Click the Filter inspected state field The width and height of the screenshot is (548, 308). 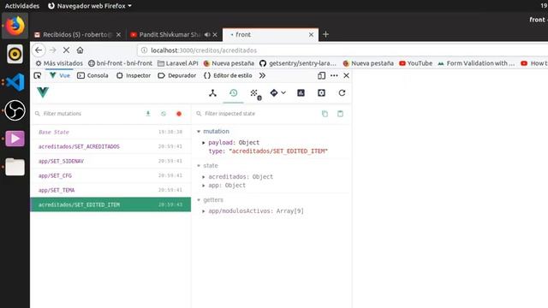point(257,114)
